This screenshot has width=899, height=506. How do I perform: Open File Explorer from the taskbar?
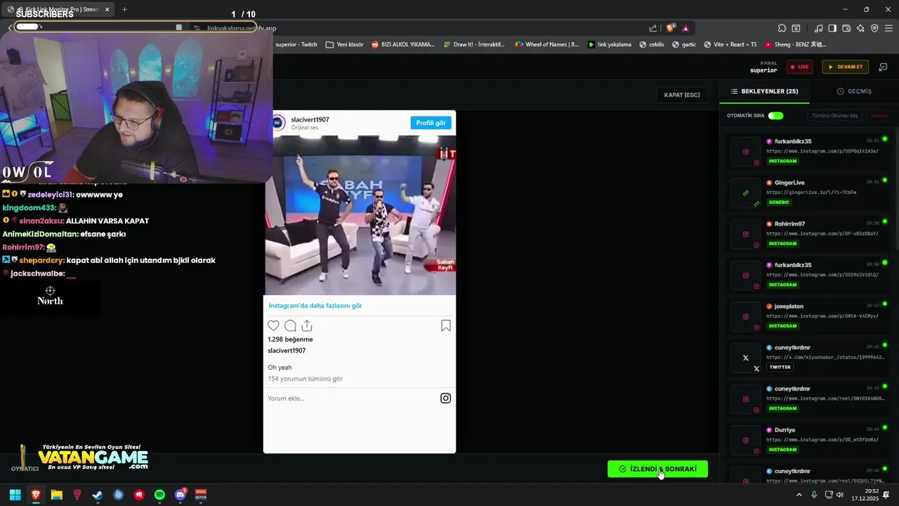point(56,495)
